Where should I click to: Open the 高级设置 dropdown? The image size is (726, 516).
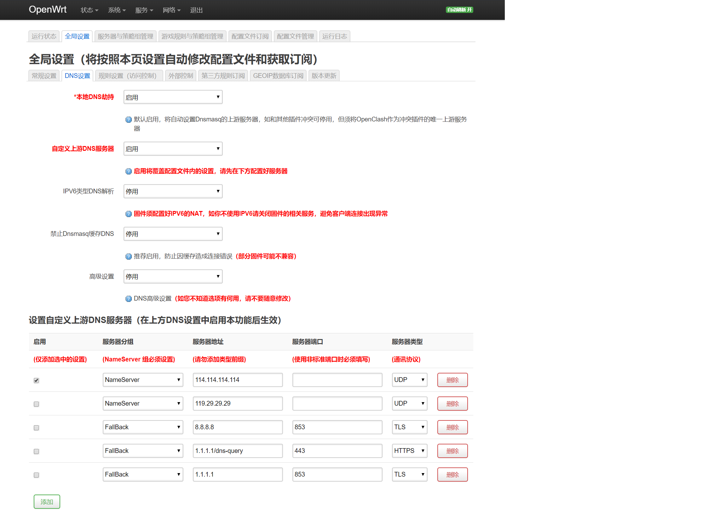tap(173, 276)
